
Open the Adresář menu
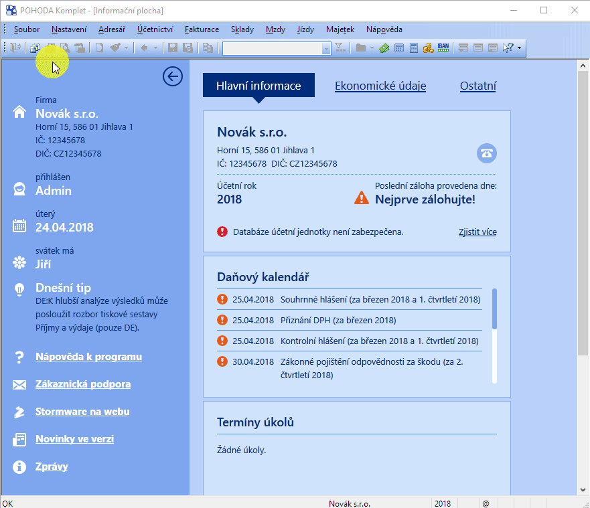(x=112, y=29)
